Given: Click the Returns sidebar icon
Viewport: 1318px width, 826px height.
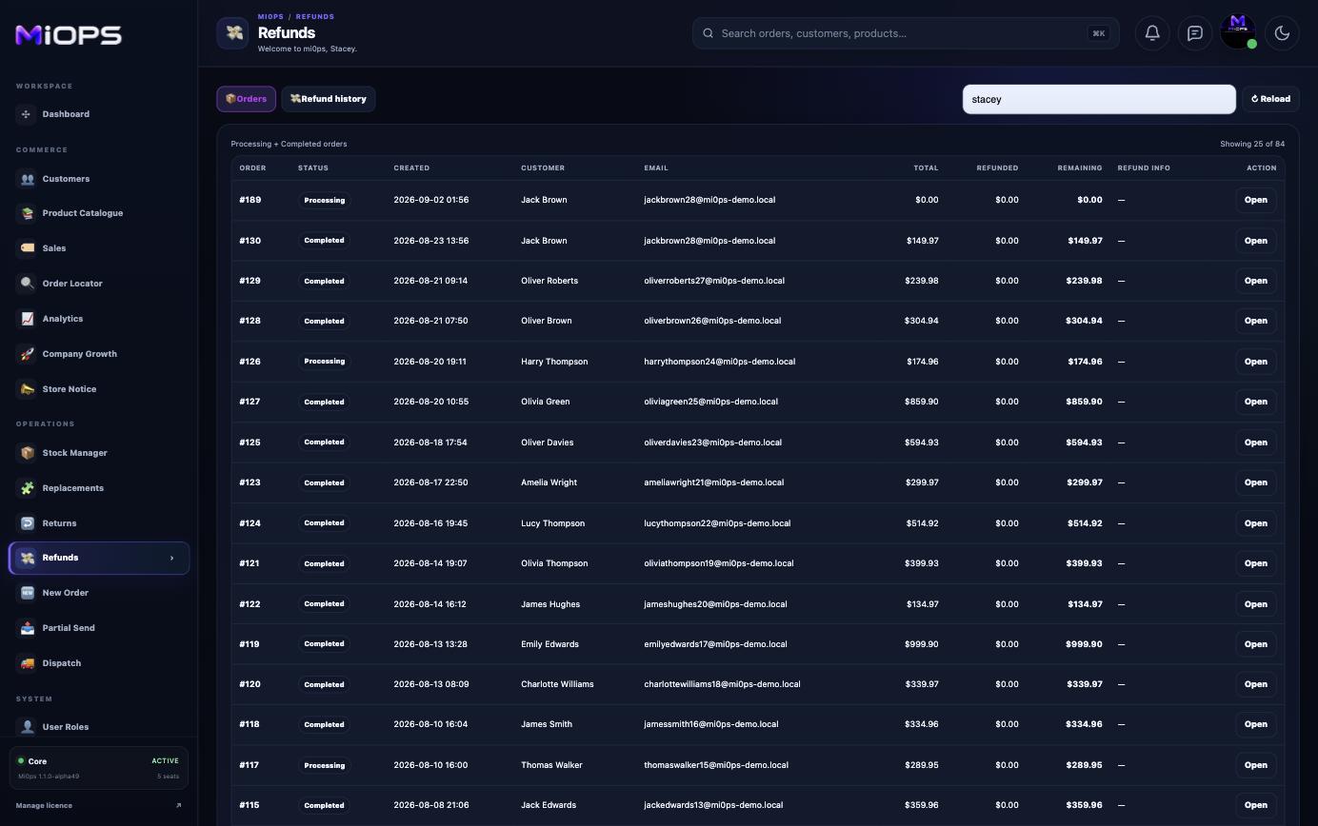Looking at the screenshot, I should coord(27,523).
